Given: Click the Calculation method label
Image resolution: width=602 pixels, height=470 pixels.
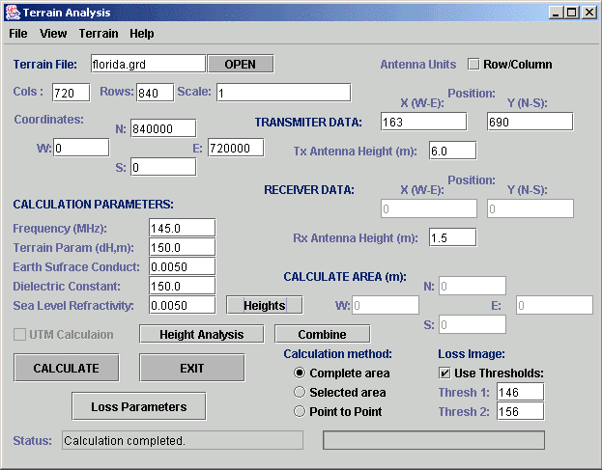Looking at the screenshot, I should (x=338, y=353).
